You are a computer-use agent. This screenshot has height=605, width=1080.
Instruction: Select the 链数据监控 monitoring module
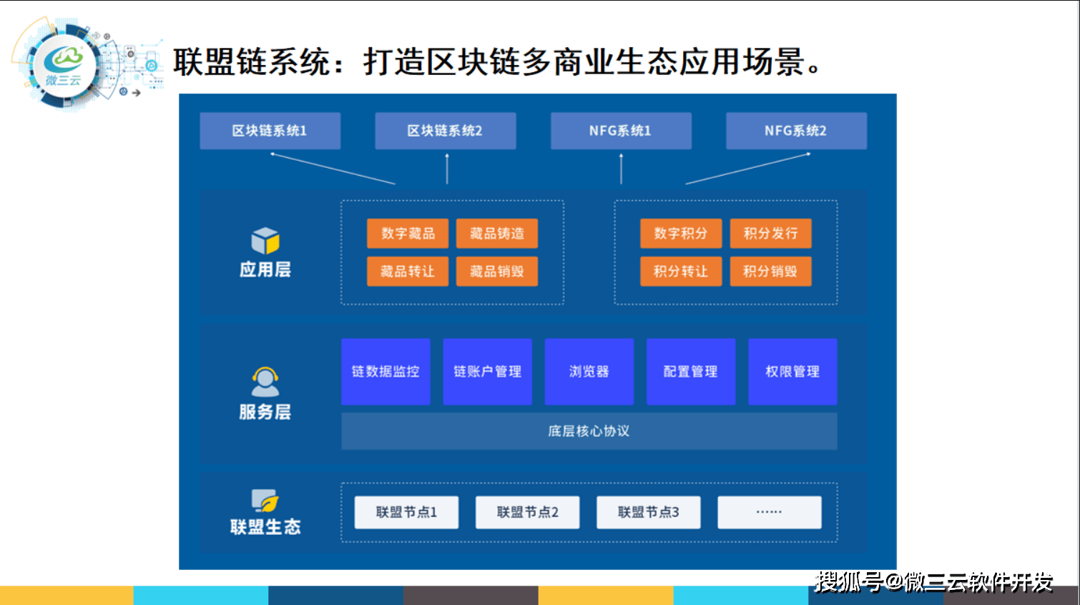click(x=386, y=371)
